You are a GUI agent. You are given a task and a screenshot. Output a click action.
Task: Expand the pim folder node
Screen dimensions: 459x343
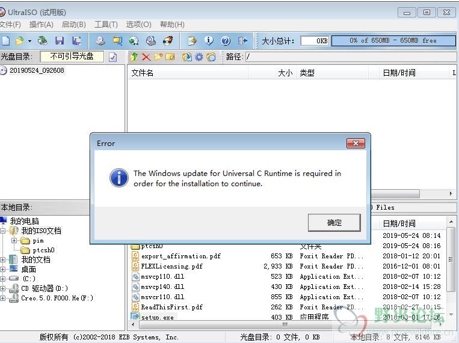point(14,241)
